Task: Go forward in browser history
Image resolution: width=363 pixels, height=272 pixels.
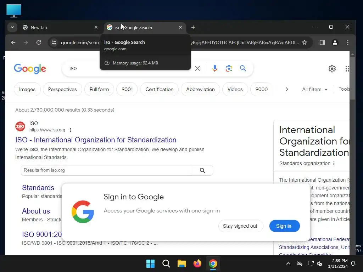Action: 26,42
